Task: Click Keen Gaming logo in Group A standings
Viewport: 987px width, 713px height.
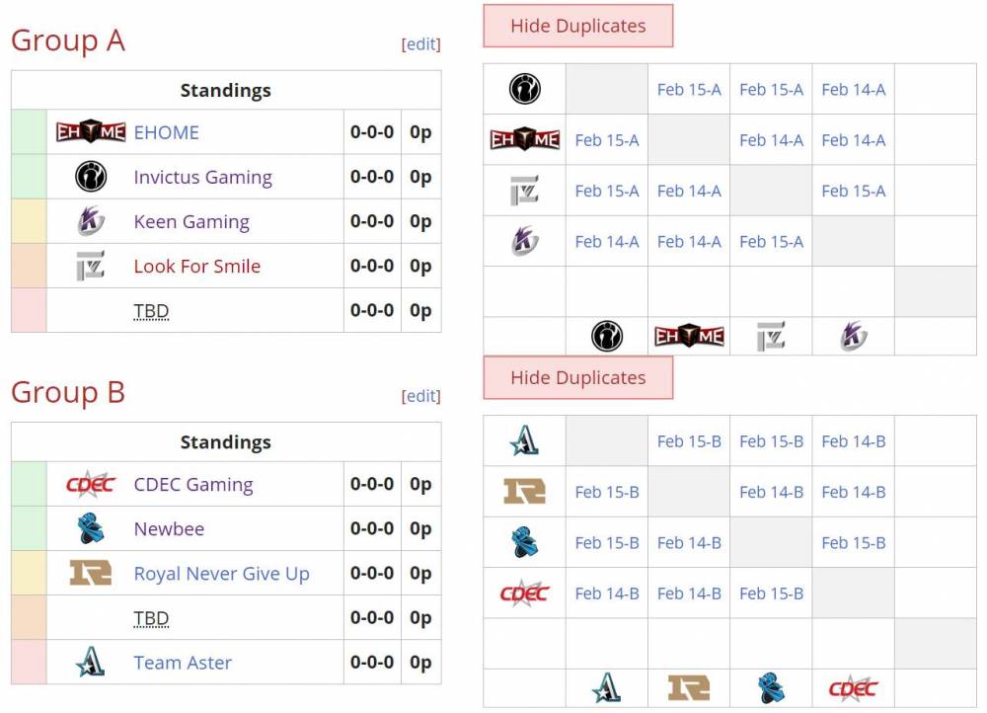Action: point(91,221)
